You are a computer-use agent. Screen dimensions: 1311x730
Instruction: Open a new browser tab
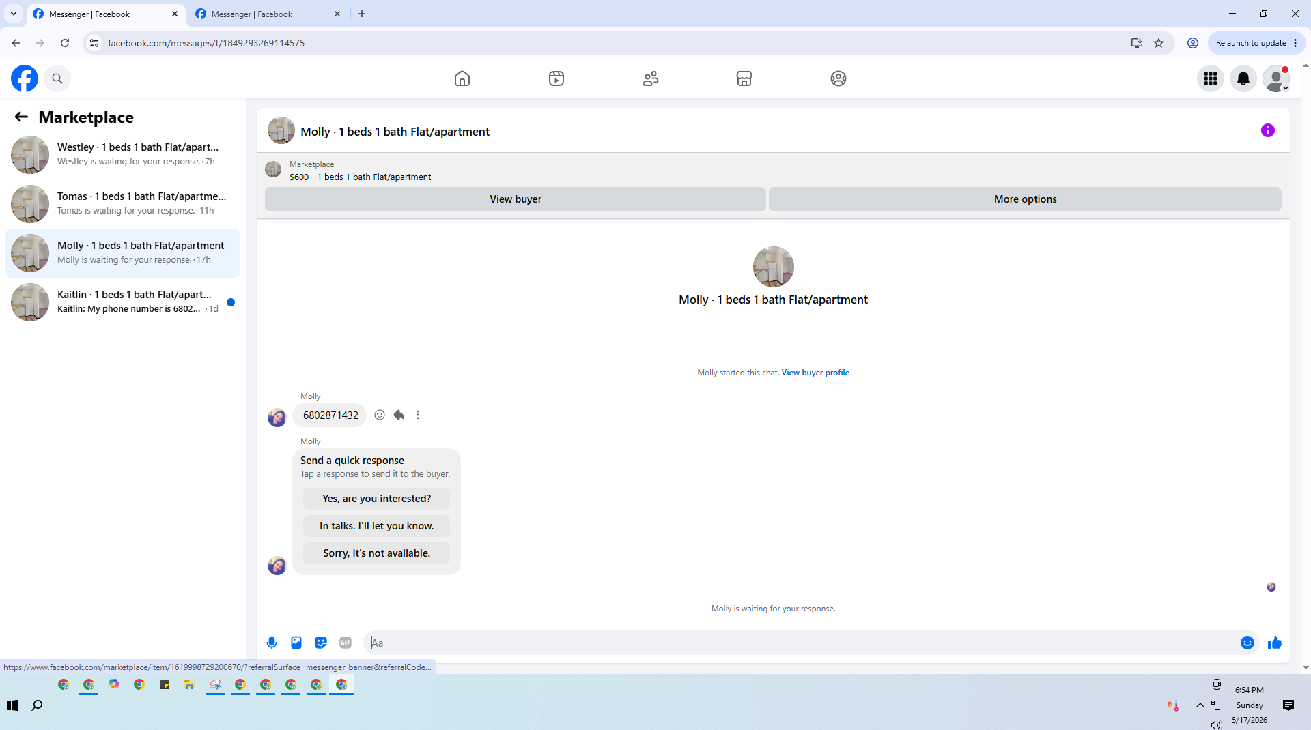362,14
